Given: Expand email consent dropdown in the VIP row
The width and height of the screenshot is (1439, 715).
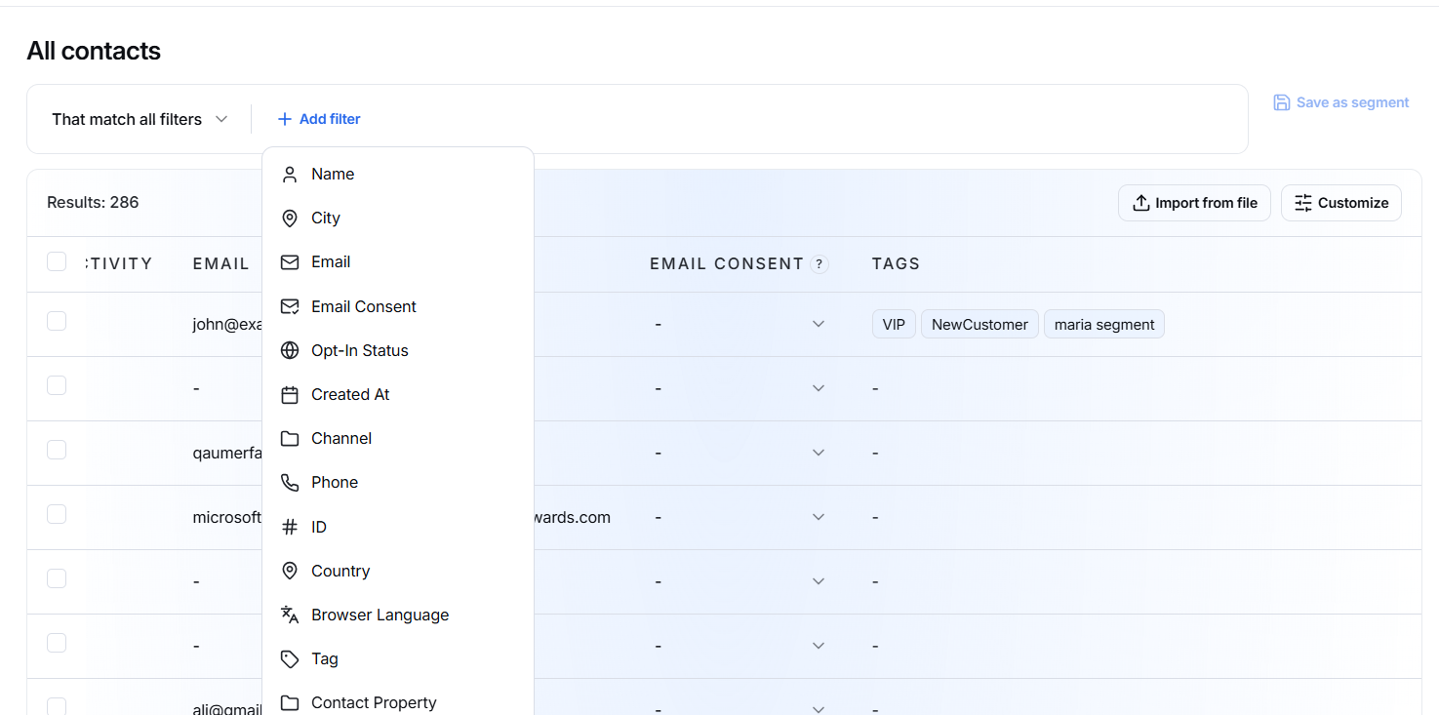Looking at the screenshot, I should 819,324.
